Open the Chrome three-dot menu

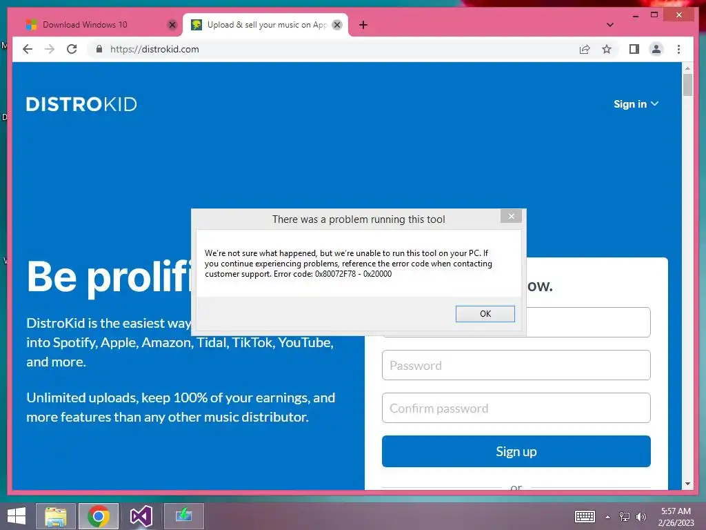coord(678,49)
